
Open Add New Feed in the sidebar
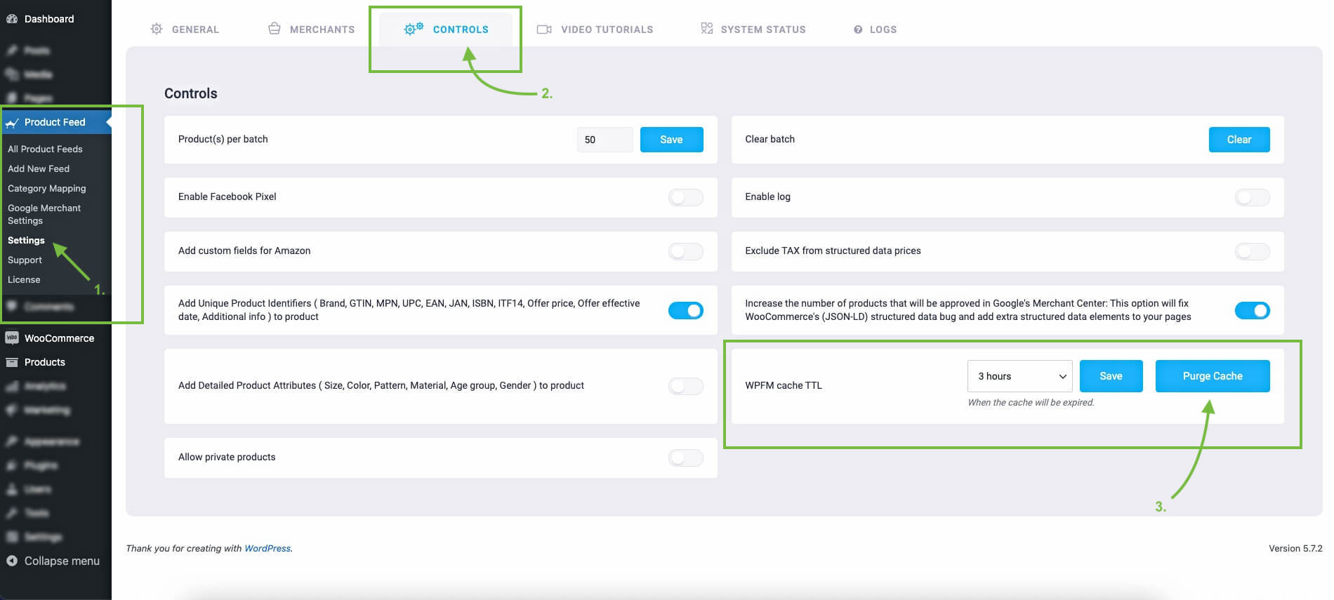point(39,168)
